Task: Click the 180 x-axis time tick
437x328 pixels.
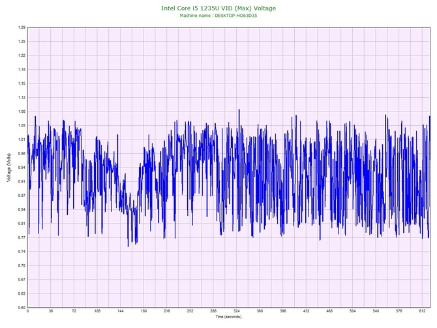Action: click(x=143, y=311)
